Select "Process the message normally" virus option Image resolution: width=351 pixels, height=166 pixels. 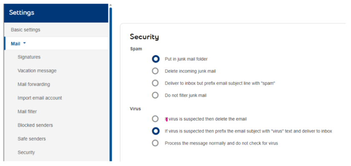tap(155, 143)
